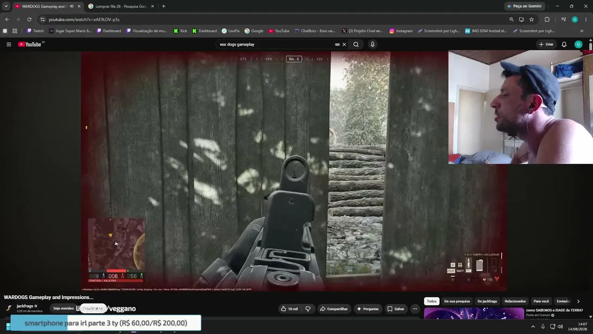593x334 pixels.
Task: Open the taskbar volume icon
Action: pyautogui.click(x=561, y=327)
